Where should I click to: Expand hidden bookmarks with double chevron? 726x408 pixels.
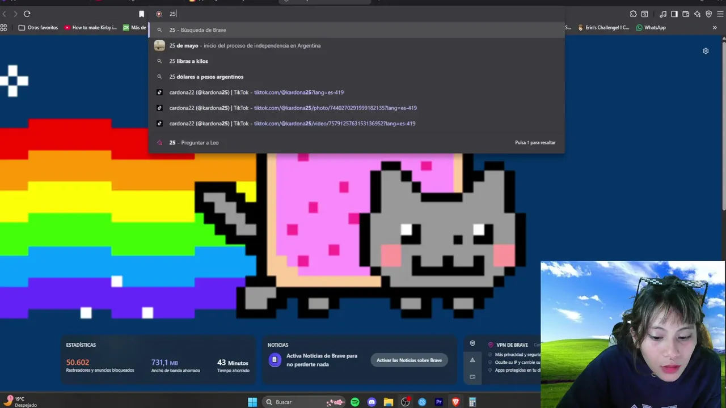(x=715, y=27)
